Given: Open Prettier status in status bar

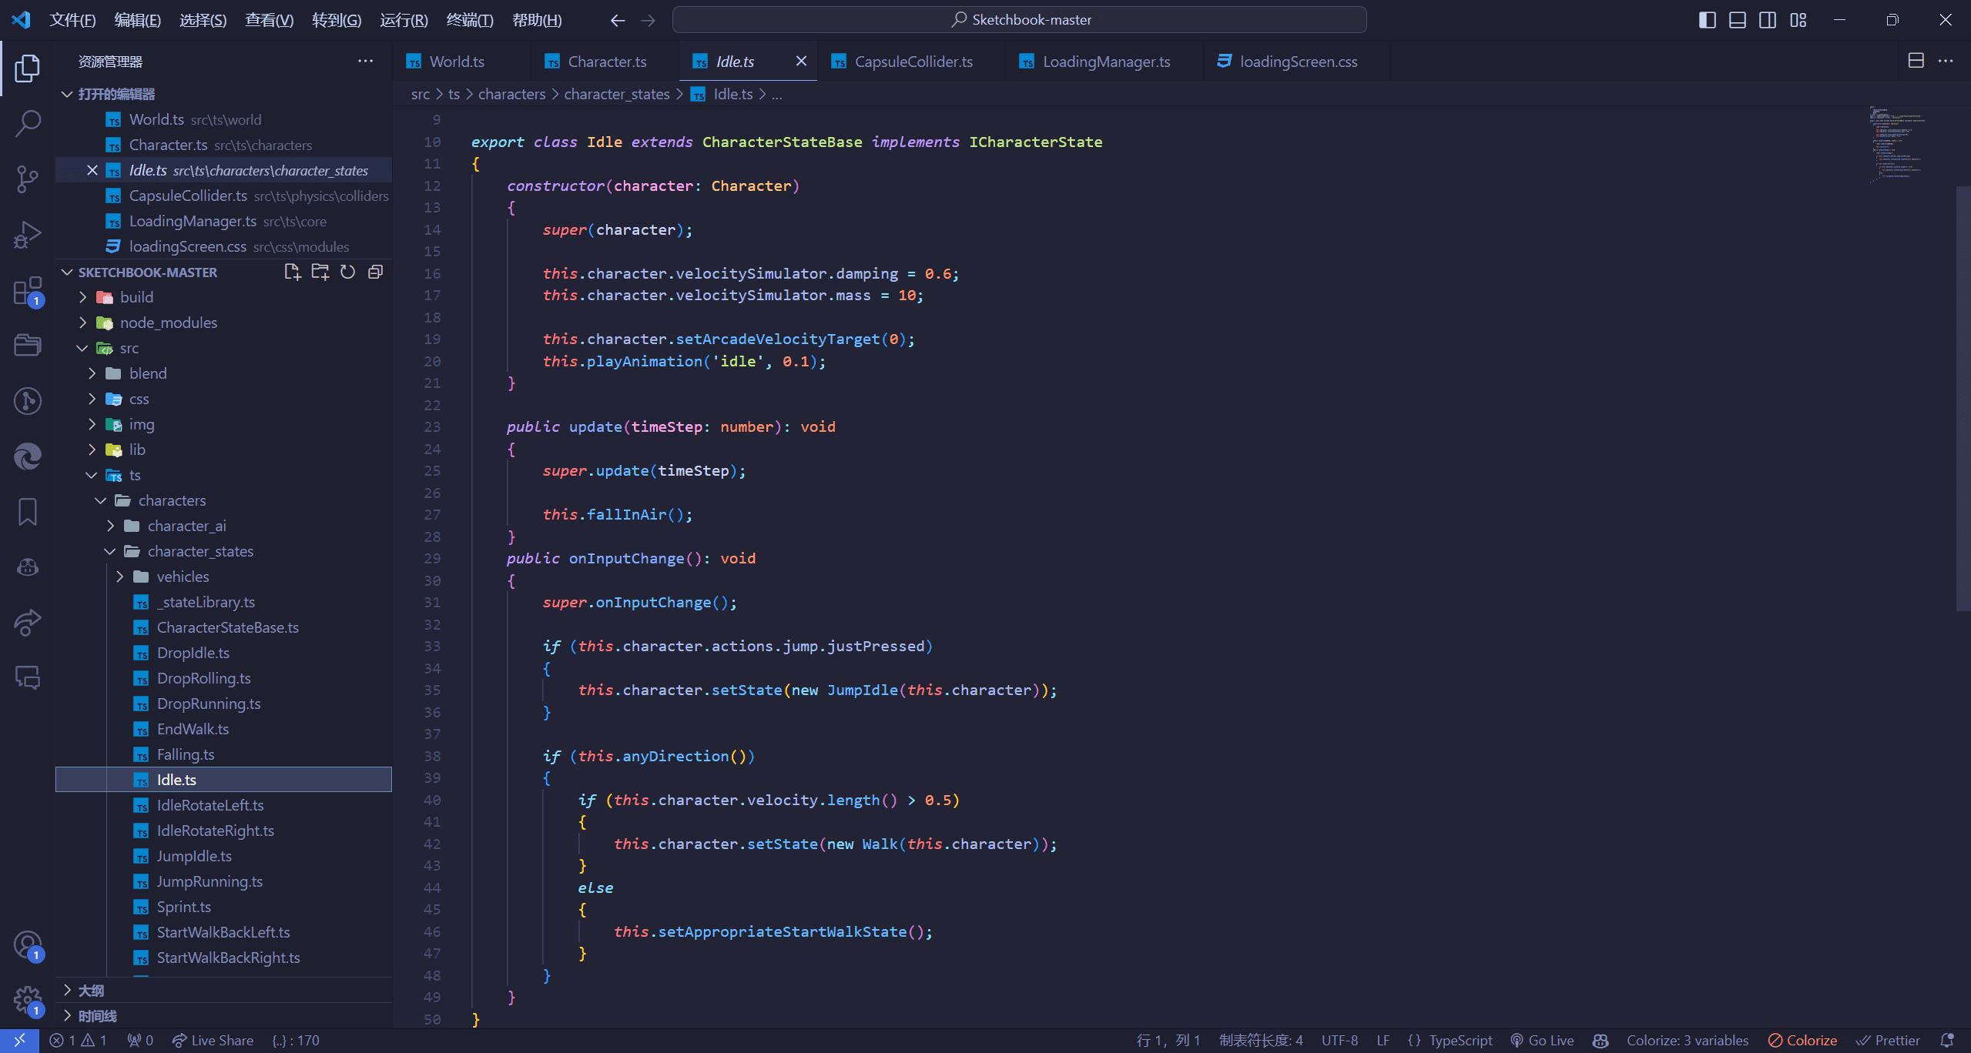Looking at the screenshot, I should click(1888, 1040).
